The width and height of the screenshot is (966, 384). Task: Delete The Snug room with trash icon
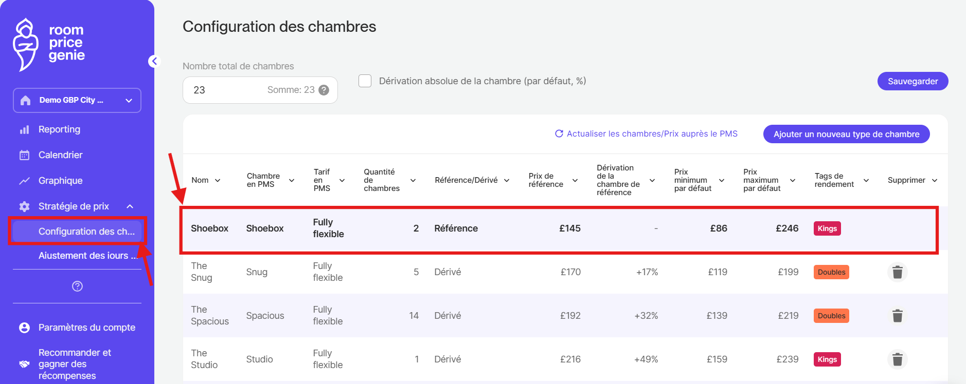[897, 272]
